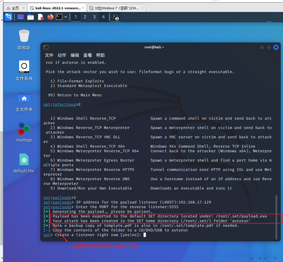
Task: Open the 主文件夹 home folder icon
Action: tap(24, 102)
